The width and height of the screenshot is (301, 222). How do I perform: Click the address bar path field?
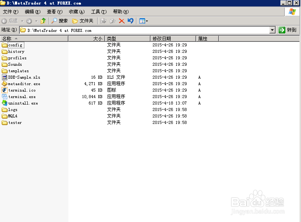tap(144, 30)
